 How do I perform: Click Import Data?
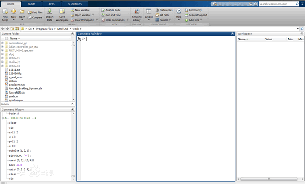click(50, 15)
